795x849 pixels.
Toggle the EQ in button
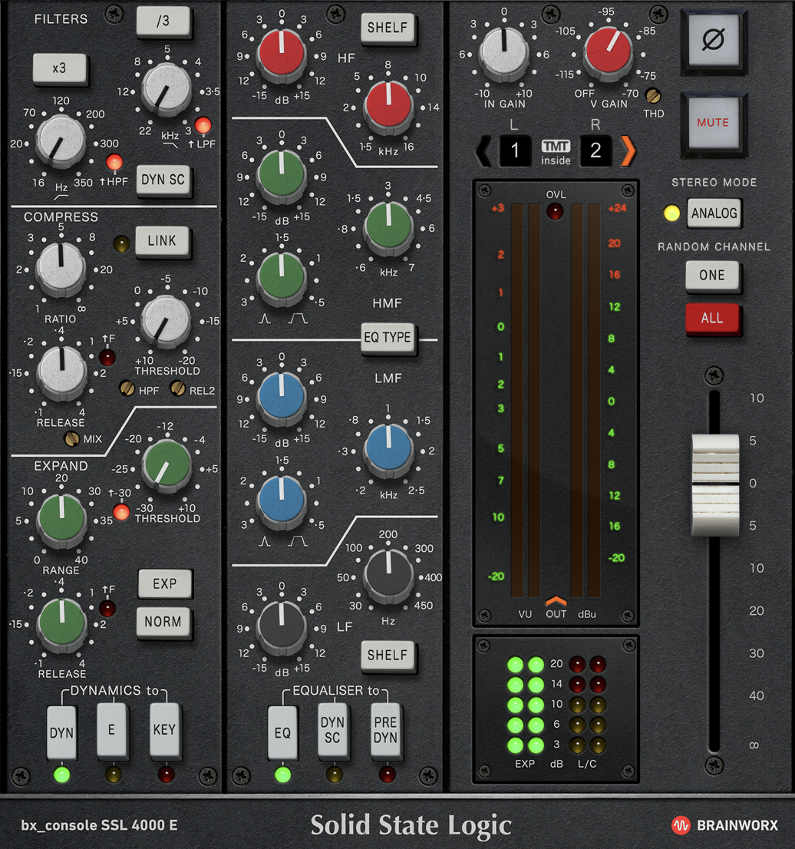click(x=282, y=732)
